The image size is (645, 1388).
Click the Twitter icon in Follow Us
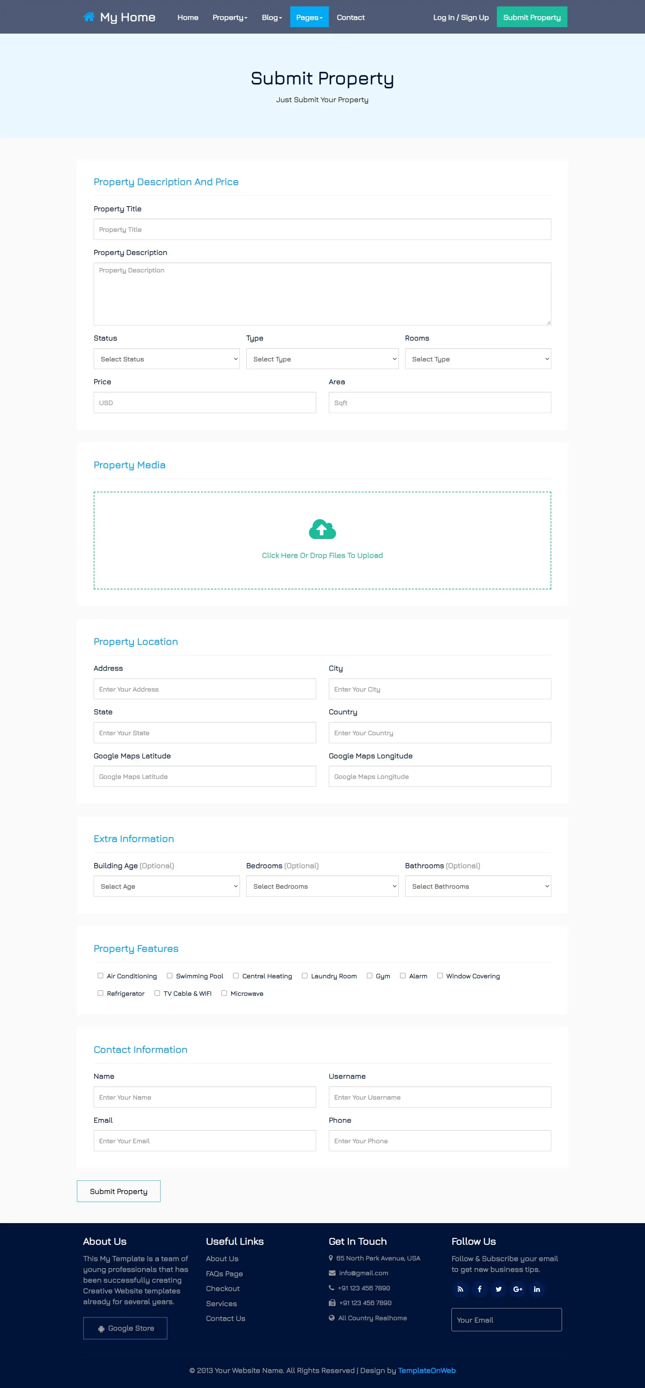(499, 1289)
